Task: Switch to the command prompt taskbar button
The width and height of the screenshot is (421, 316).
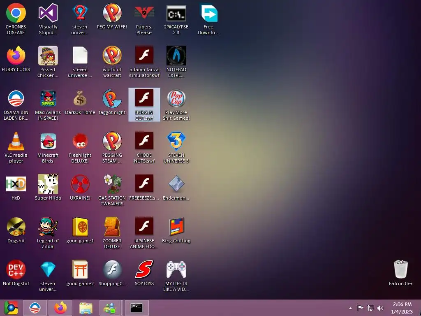Action: click(136, 308)
